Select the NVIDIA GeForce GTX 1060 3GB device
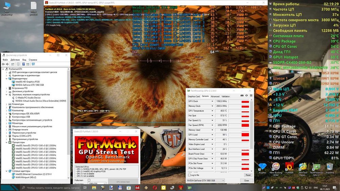Viewport: 340px width, 191px height. (30, 85)
